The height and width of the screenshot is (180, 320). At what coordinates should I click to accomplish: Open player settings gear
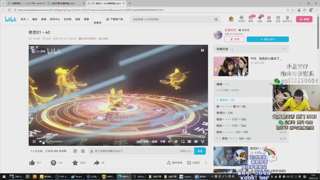[x=176, y=142]
